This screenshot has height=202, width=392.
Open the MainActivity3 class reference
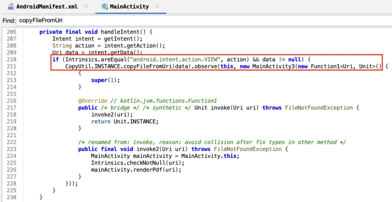(x=271, y=67)
